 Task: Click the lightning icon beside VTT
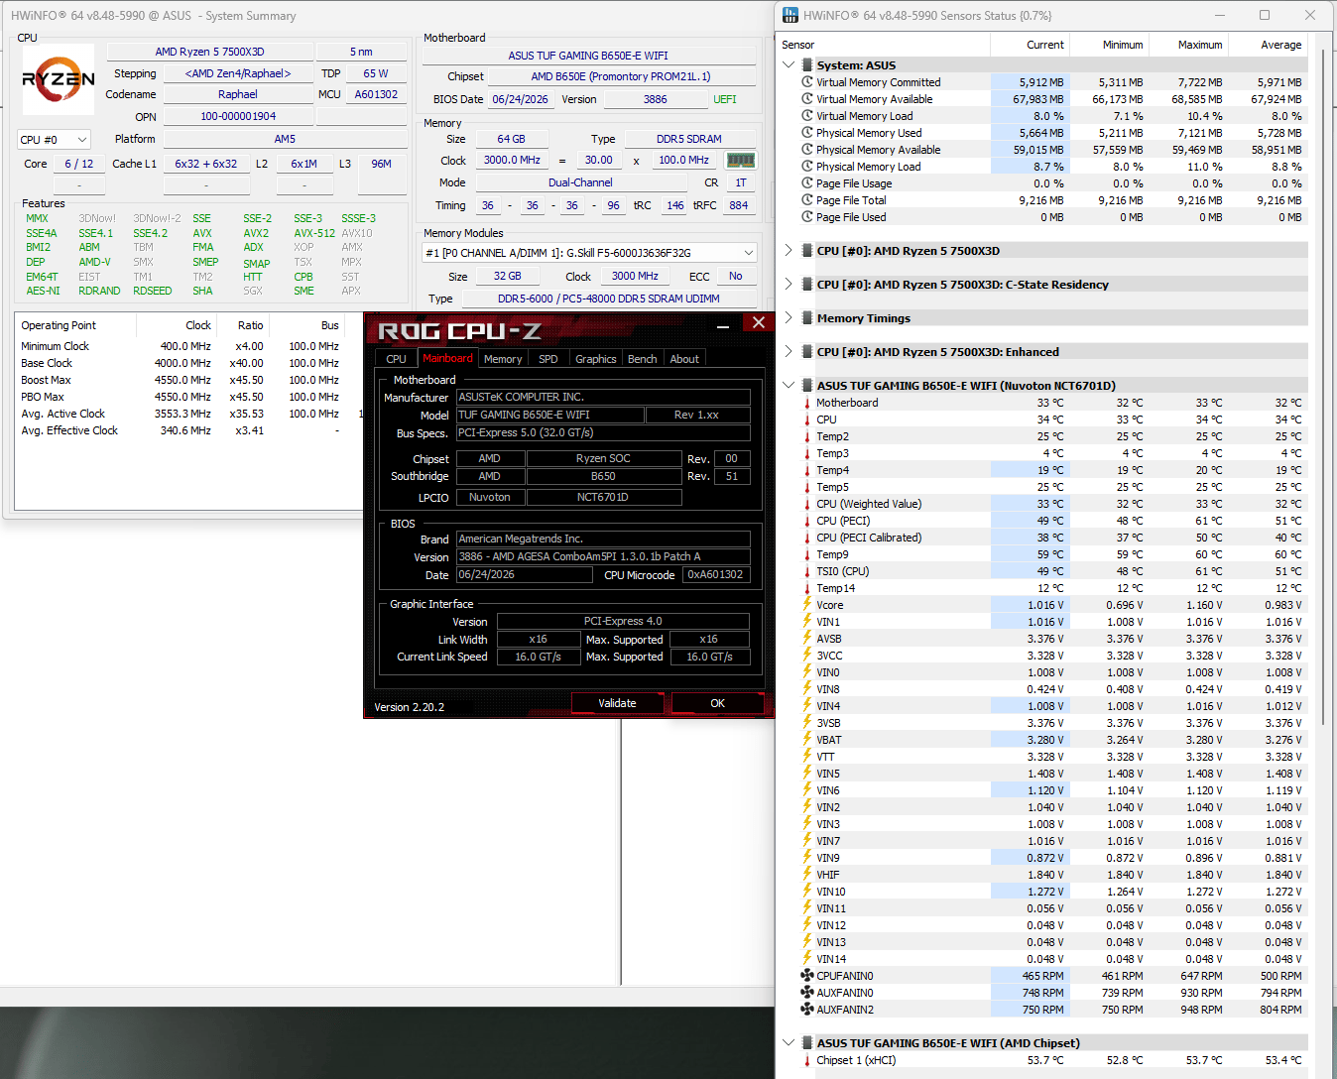click(807, 756)
